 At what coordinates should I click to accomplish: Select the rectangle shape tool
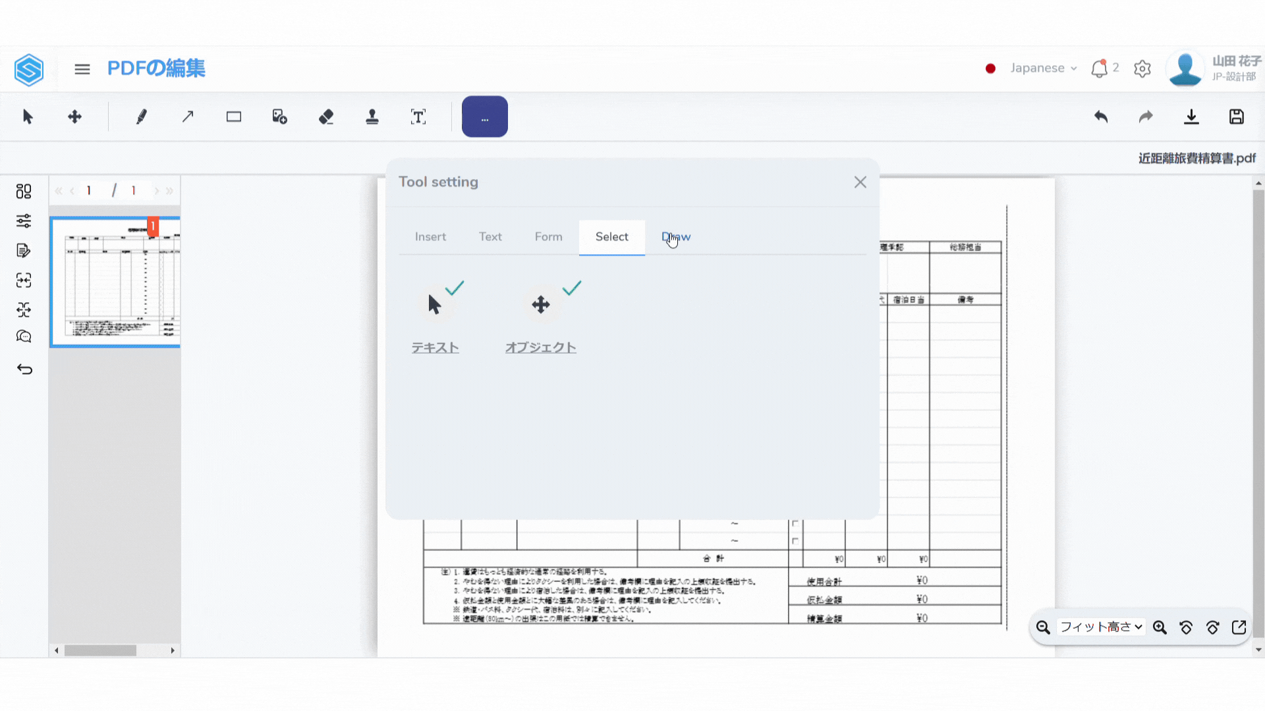pos(234,117)
